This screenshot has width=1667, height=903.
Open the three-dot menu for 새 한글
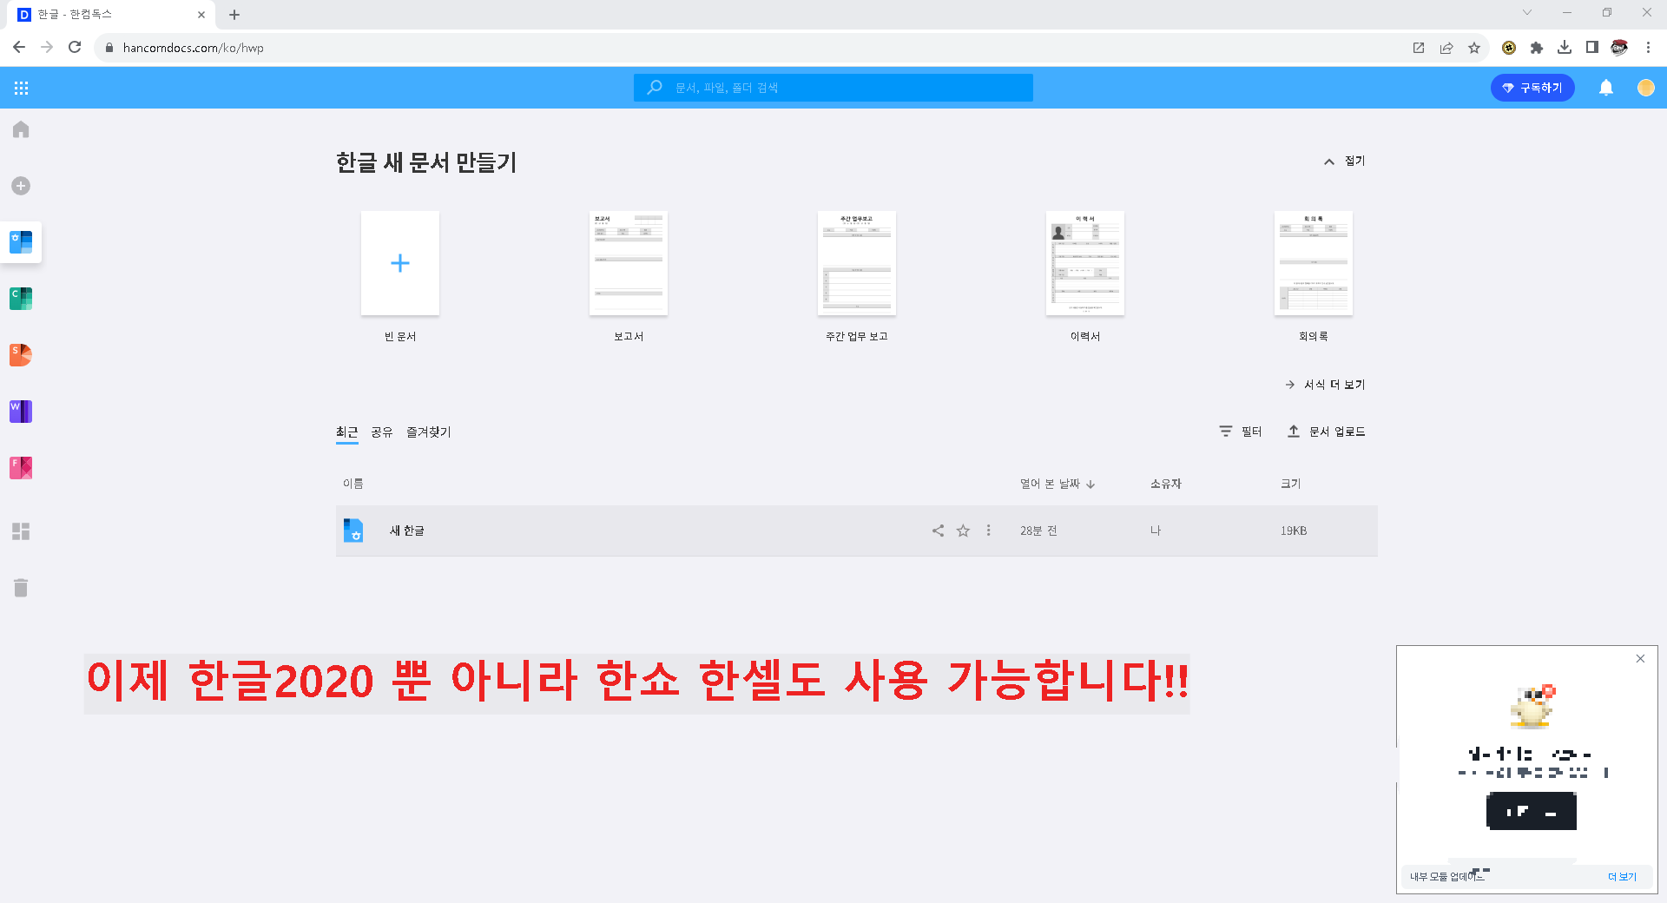coord(988,531)
